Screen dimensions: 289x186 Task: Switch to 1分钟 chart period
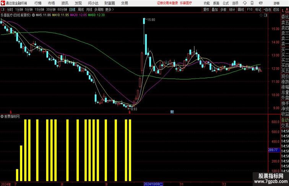click(x=19, y=10)
